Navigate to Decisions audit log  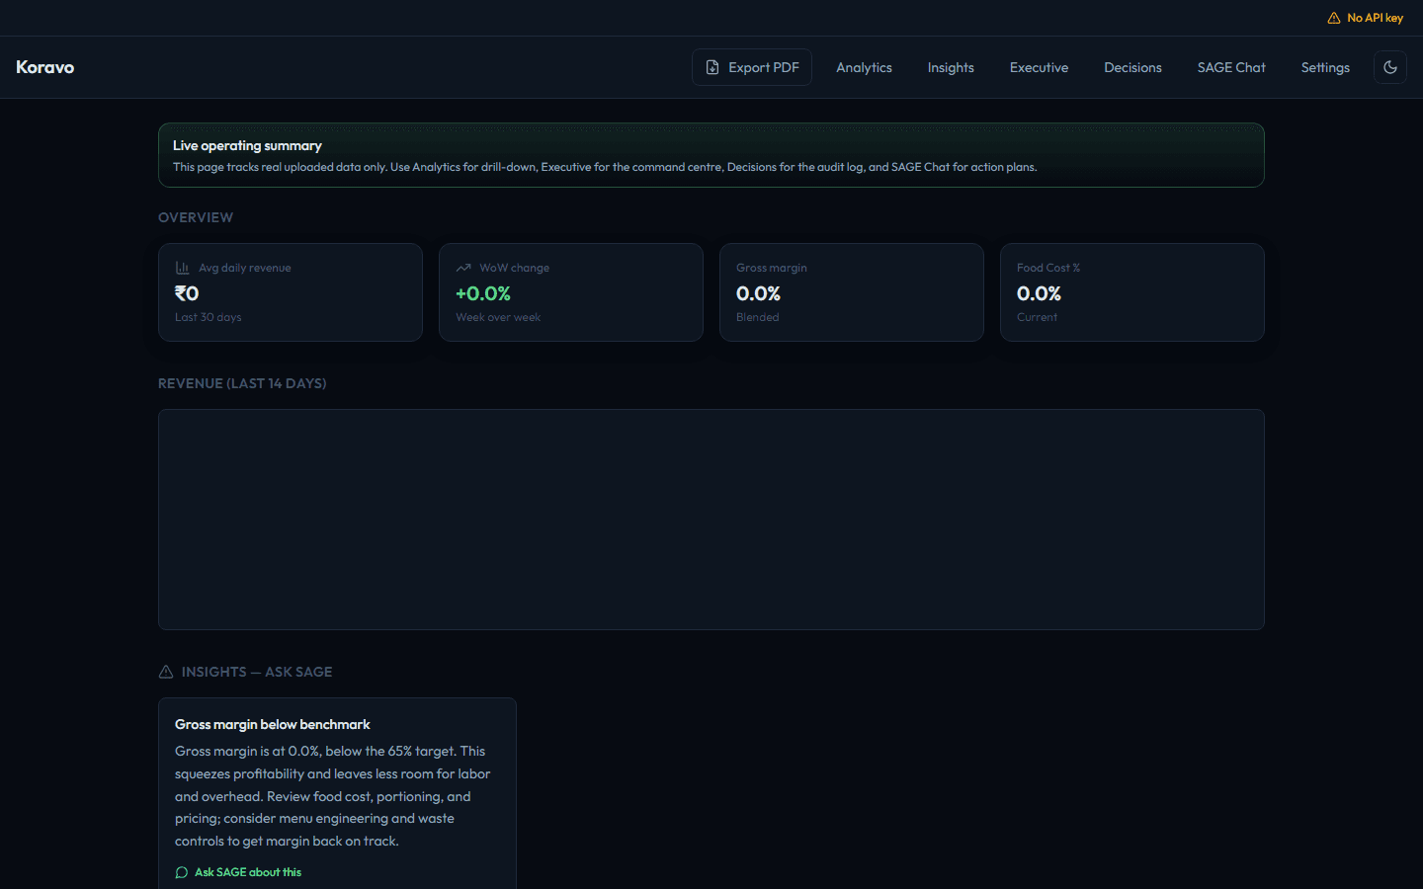1132,67
